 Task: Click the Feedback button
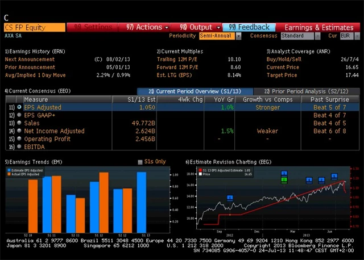[249, 27]
